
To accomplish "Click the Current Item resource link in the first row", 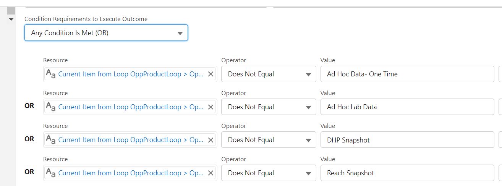I will [x=131, y=74].
